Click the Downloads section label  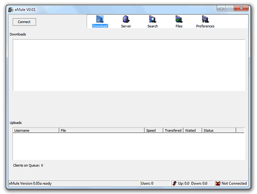(18, 34)
